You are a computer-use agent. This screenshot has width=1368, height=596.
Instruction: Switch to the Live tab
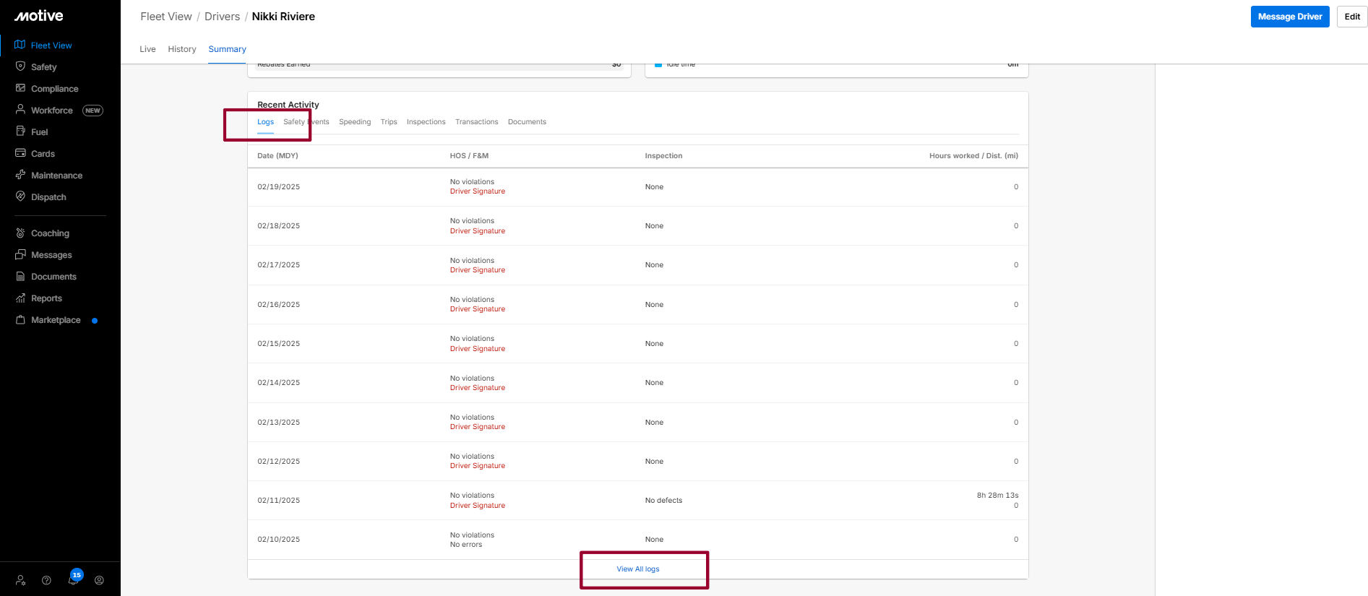(x=147, y=49)
